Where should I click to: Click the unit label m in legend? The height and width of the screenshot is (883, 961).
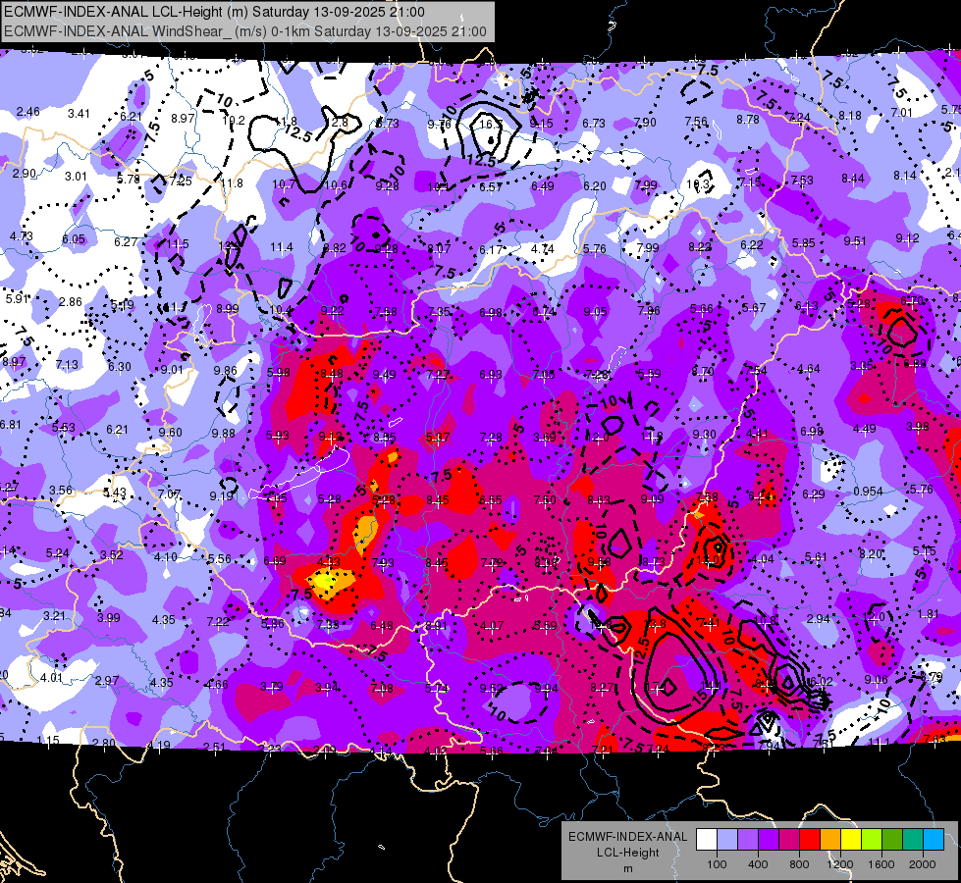(627, 868)
